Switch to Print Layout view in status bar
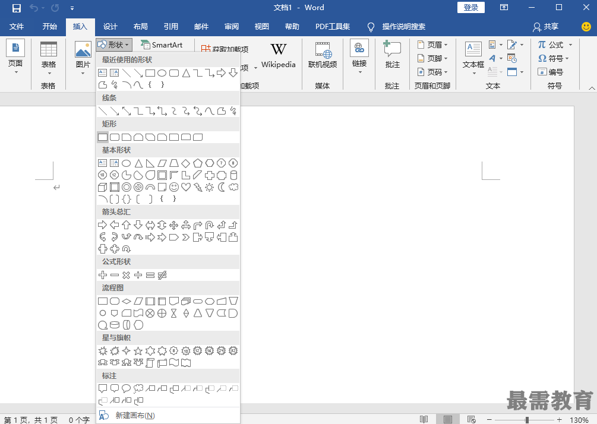Viewport: 597px width, 424px height. (x=447, y=419)
